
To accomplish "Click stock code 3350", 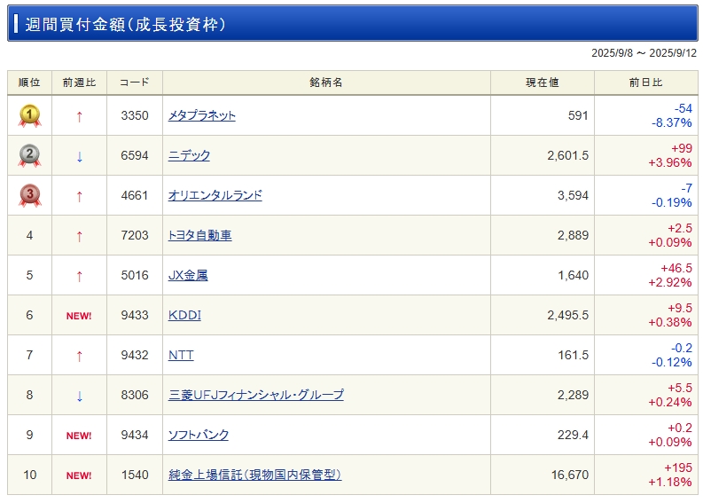I will pyautogui.click(x=135, y=115).
